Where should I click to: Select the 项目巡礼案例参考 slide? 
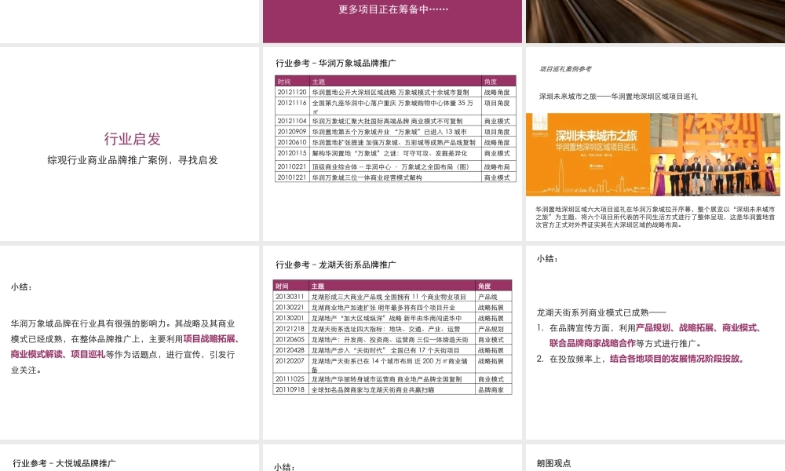tap(655, 144)
